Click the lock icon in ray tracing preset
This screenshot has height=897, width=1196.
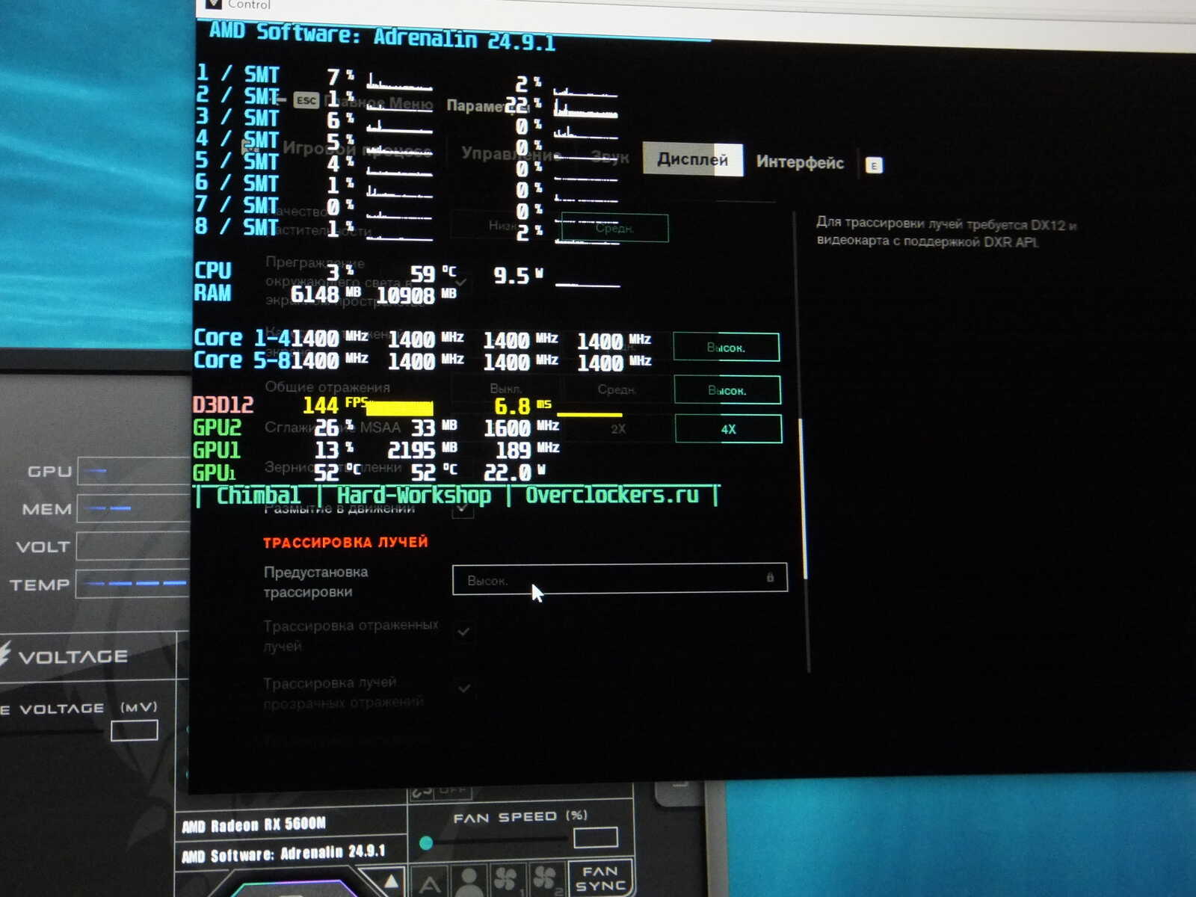(770, 577)
